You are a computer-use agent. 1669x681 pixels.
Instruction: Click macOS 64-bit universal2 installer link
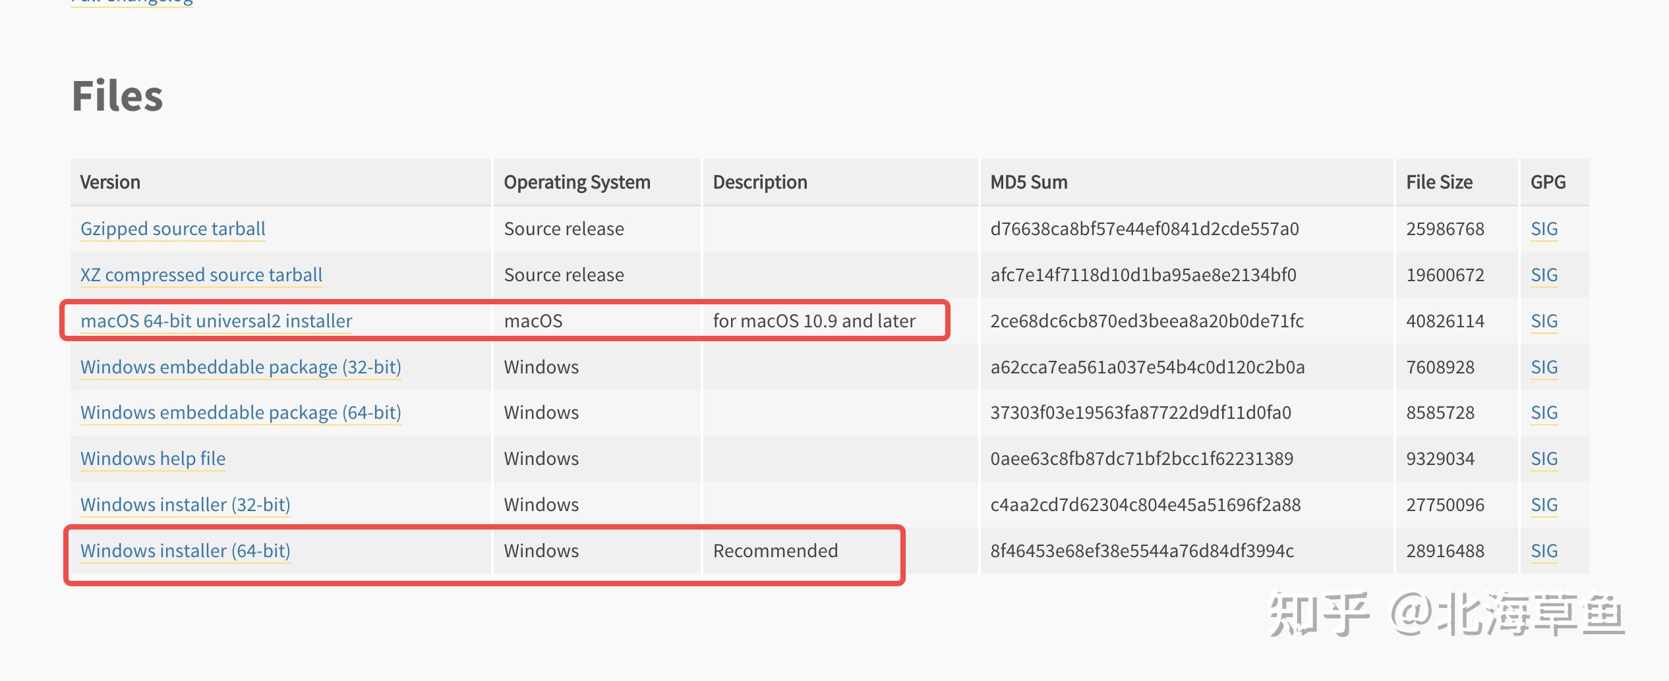pyautogui.click(x=216, y=321)
